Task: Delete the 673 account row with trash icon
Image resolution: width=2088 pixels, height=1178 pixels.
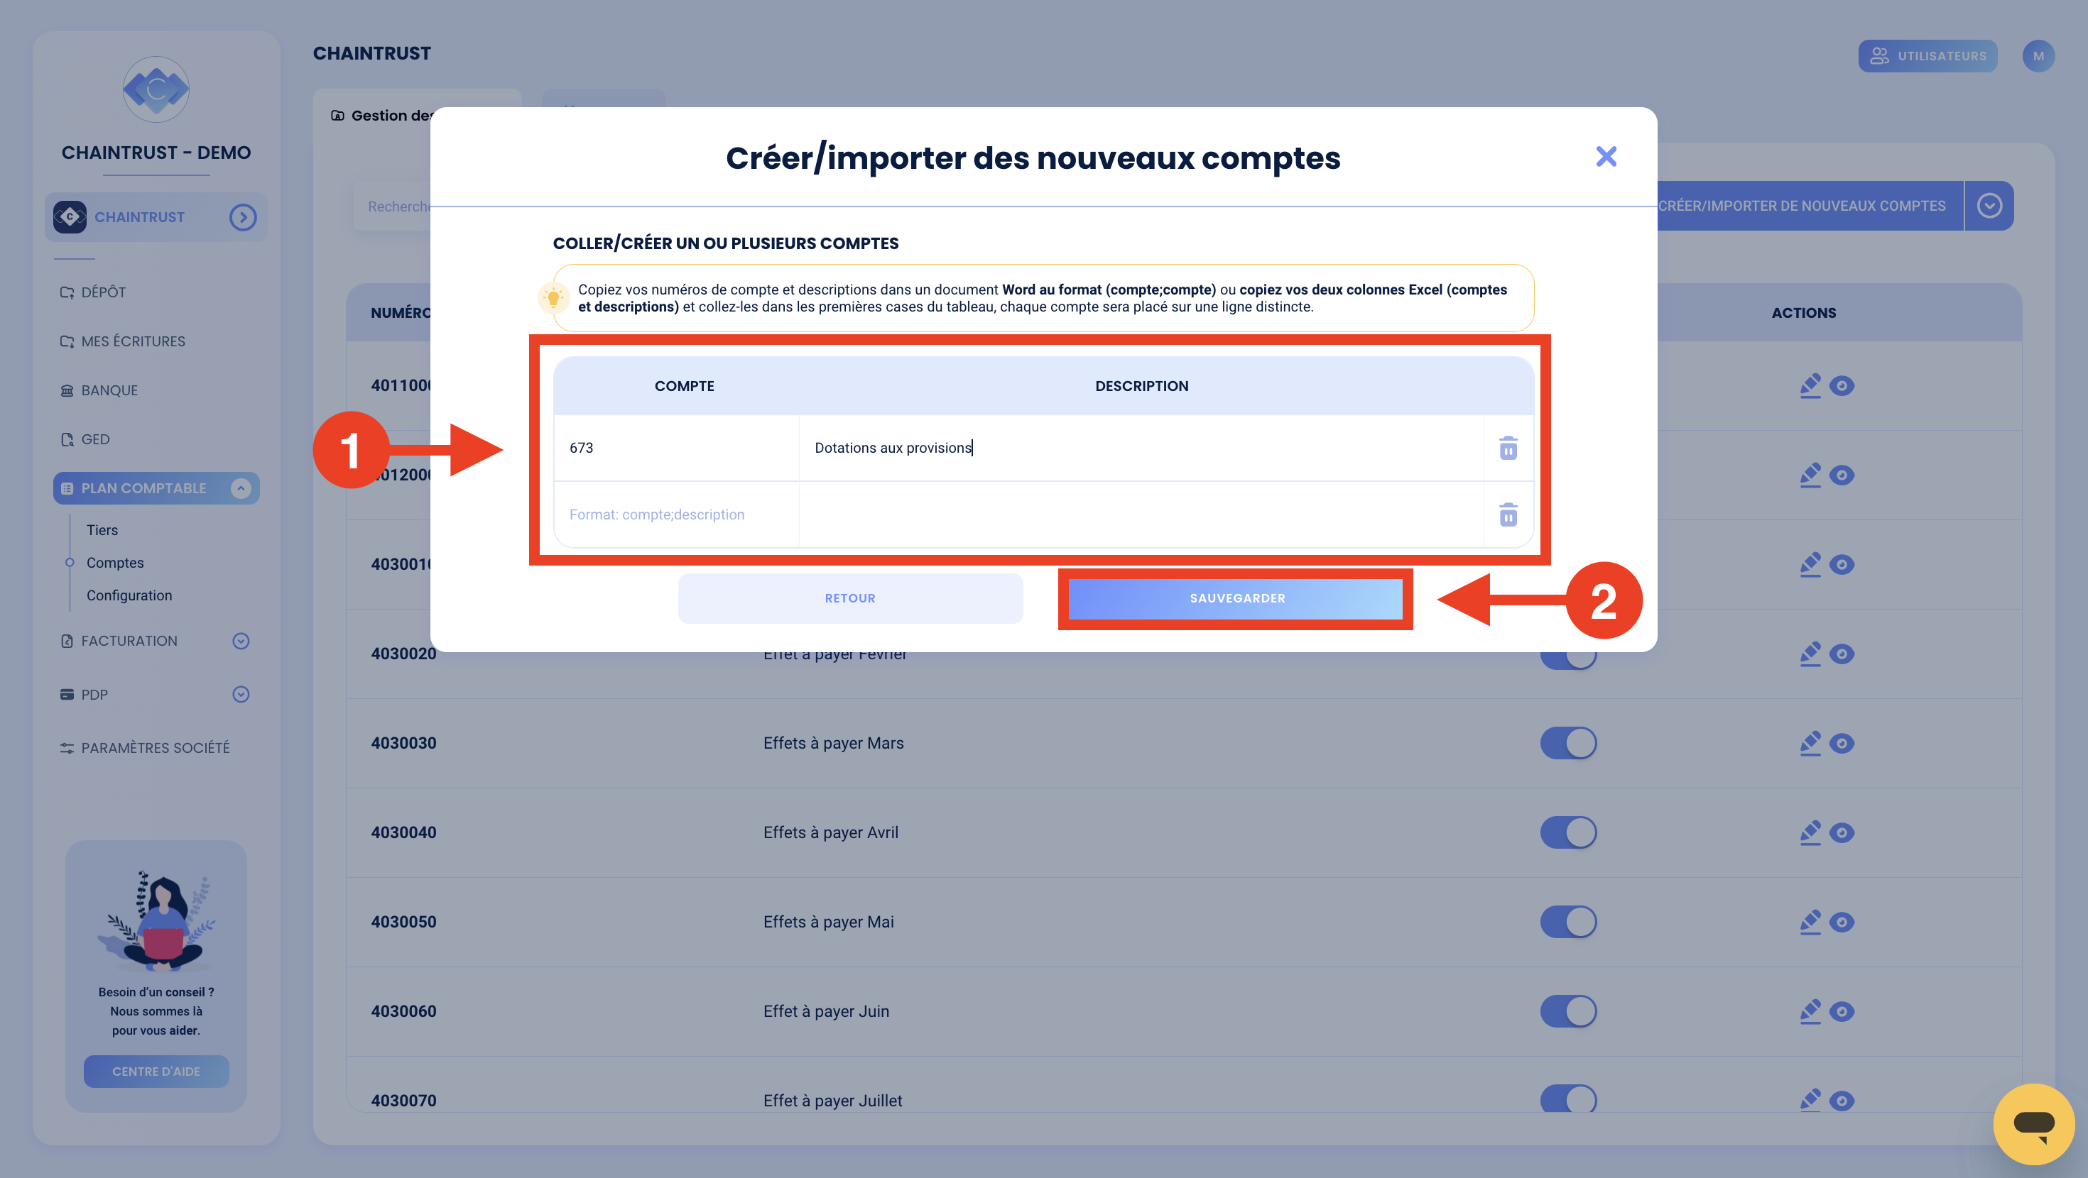Action: (1508, 448)
